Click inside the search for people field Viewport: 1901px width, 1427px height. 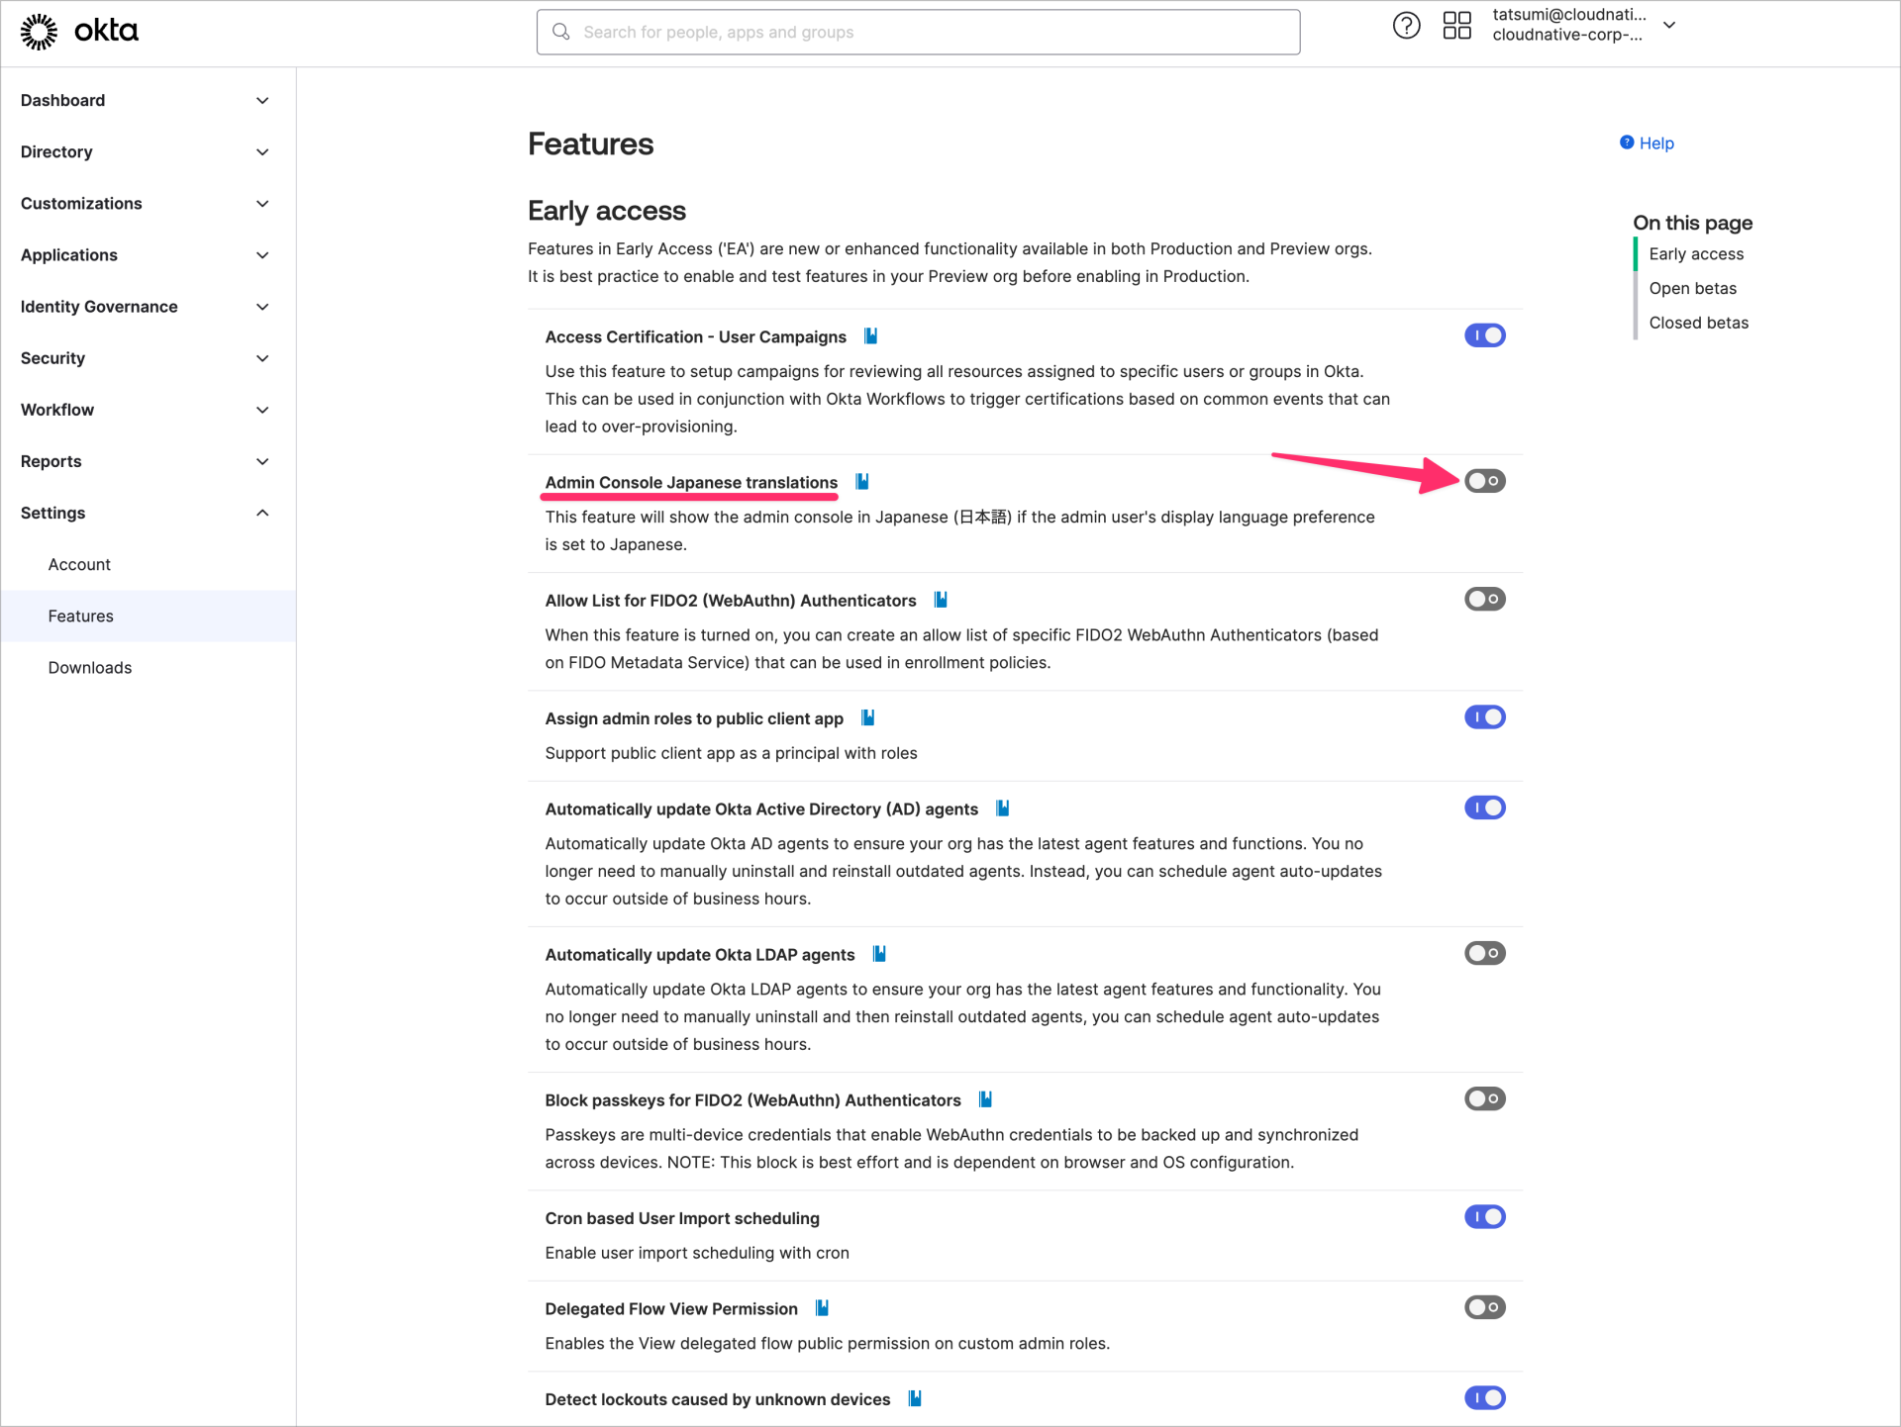point(891,32)
